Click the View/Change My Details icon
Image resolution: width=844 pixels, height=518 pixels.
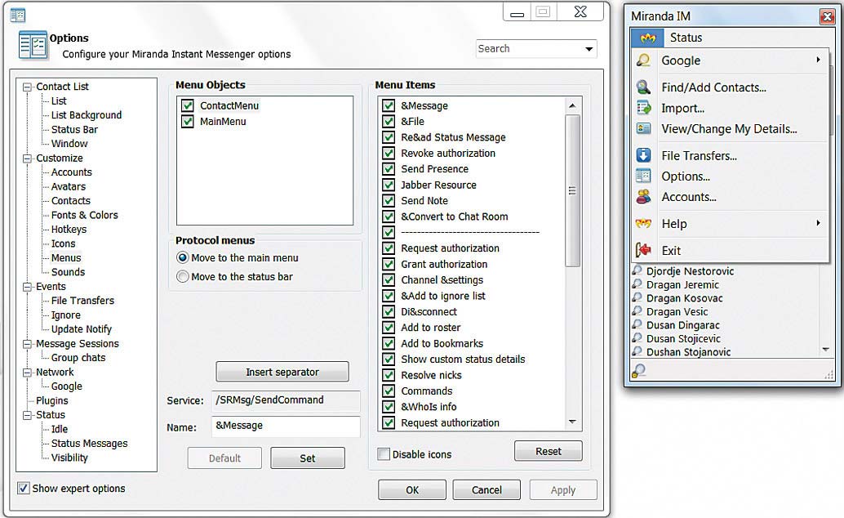643,128
